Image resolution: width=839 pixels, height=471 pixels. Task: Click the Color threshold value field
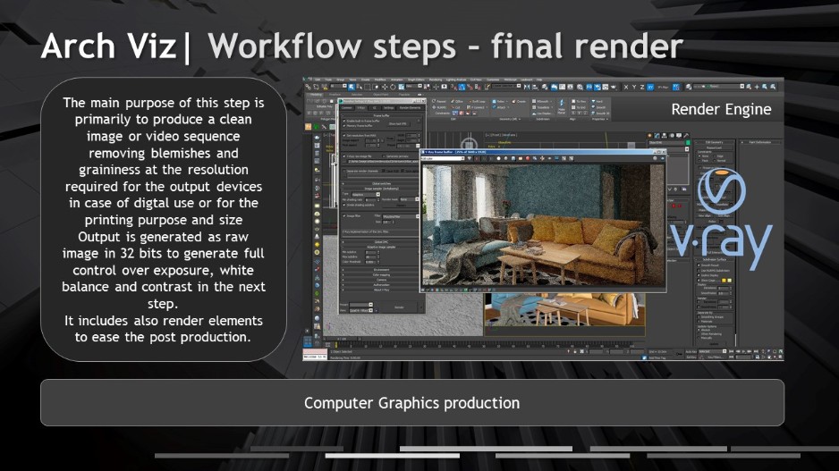point(370,262)
